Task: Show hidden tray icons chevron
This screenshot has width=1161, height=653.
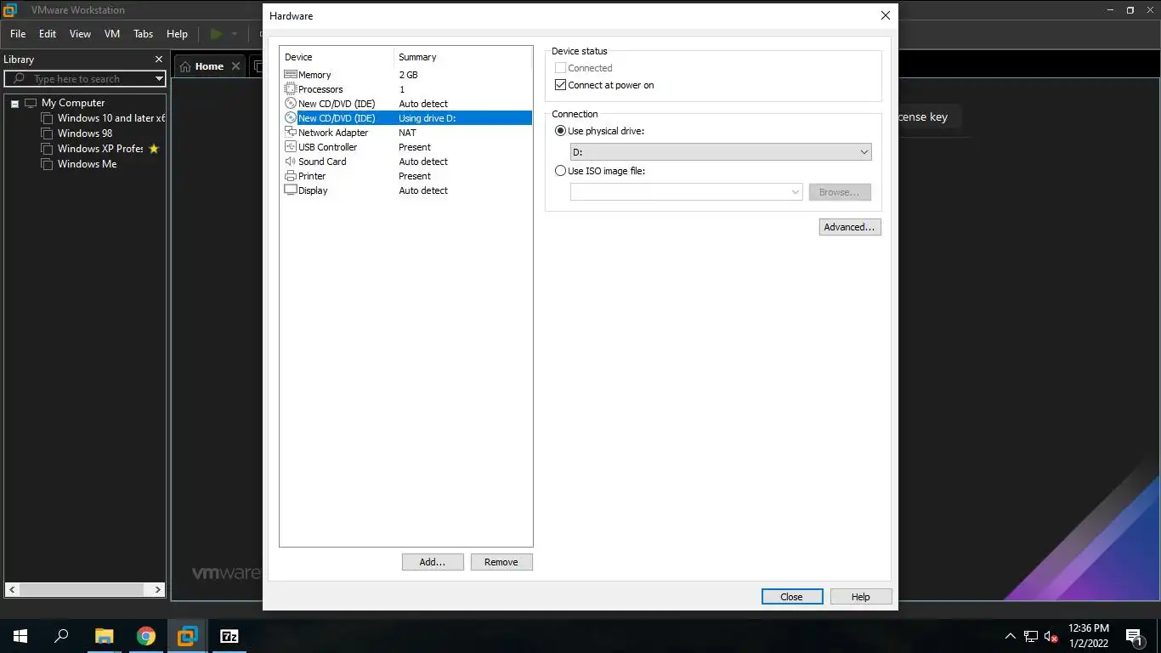Action: 1010,636
